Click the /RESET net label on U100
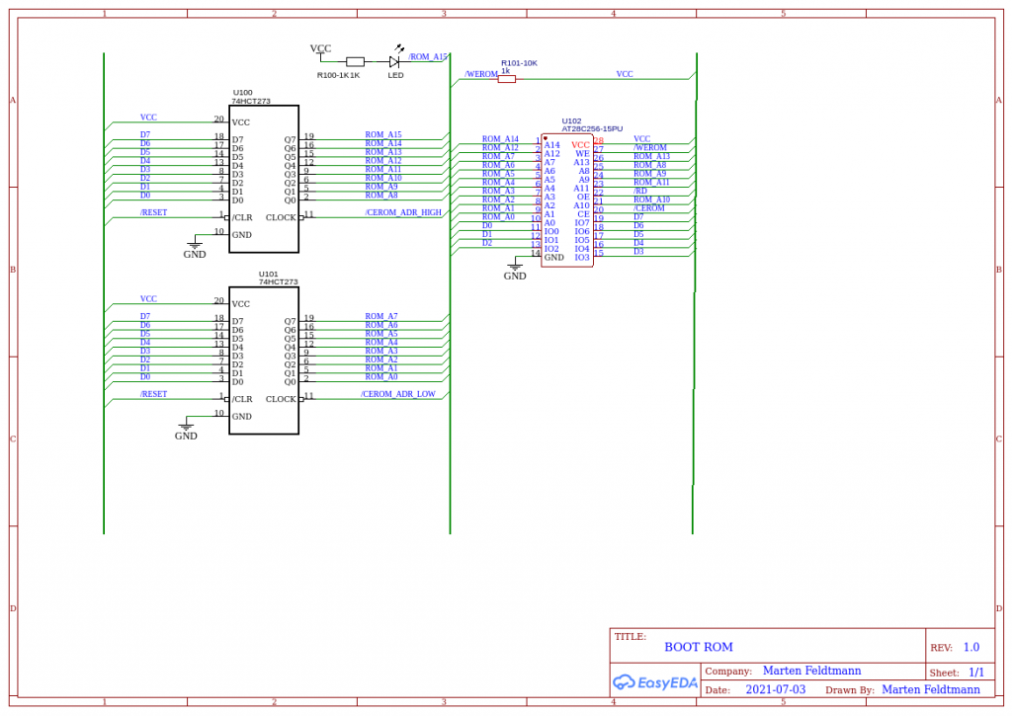The image size is (1012, 716). coord(153,211)
